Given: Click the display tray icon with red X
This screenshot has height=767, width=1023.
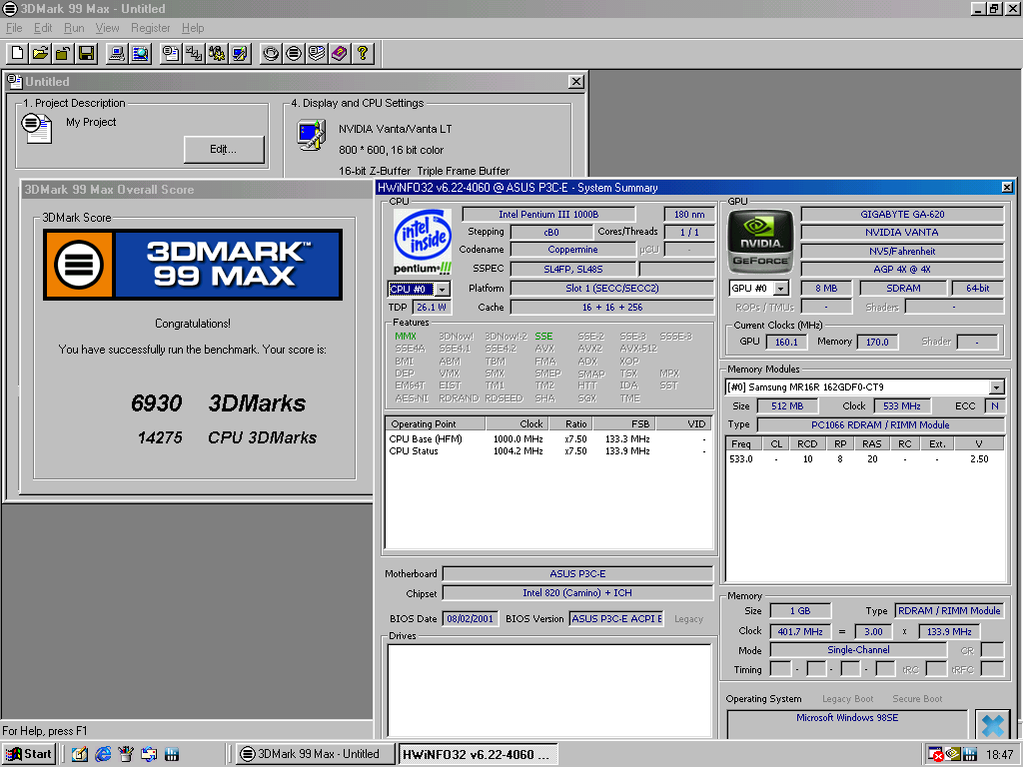Looking at the screenshot, I should pos(935,754).
